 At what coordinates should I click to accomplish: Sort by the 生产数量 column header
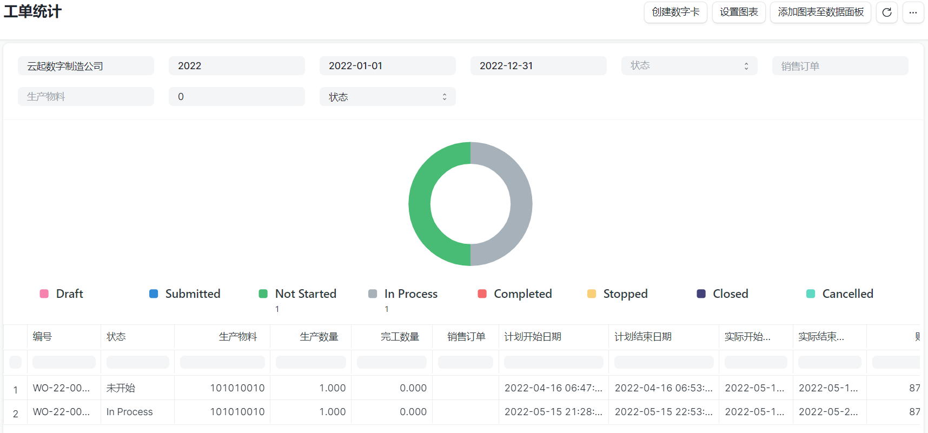point(311,337)
